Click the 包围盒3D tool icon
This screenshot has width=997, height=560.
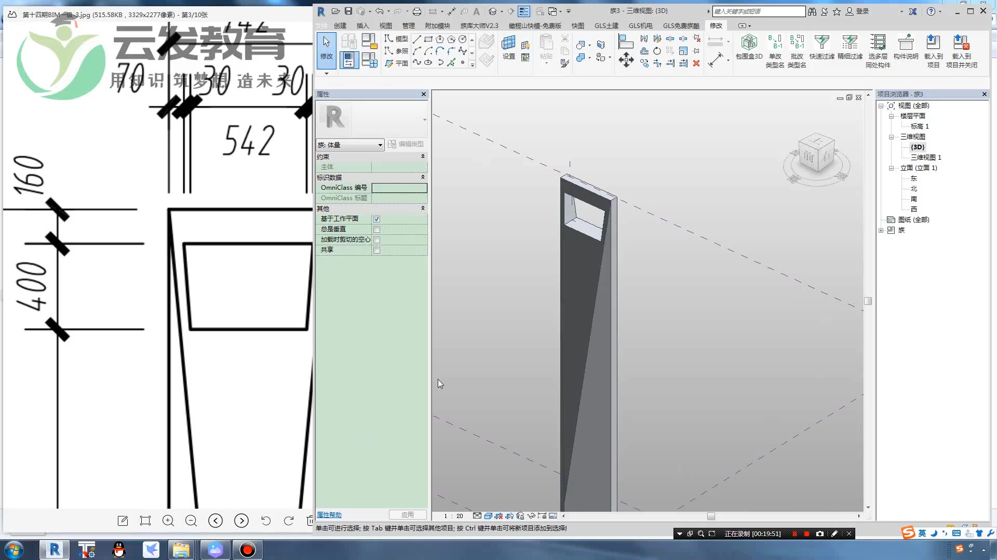coord(749,43)
